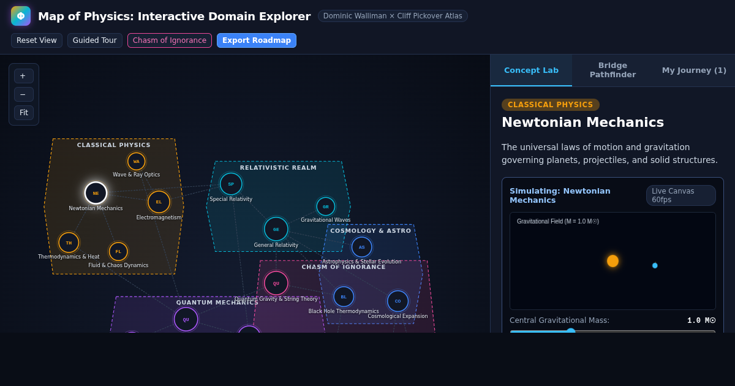Click the Live Canvas 60fps badge
The height and width of the screenshot is (386, 735).
click(x=681, y=195)
